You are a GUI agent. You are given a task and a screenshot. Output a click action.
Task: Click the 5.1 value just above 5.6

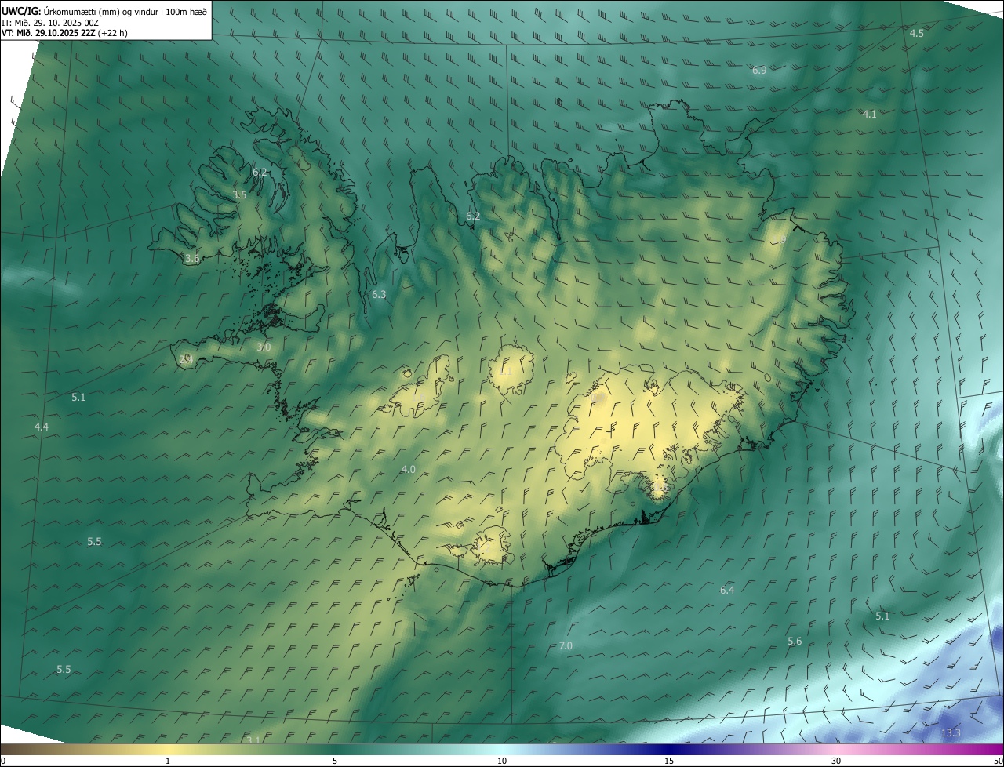[x=882, y=616]
